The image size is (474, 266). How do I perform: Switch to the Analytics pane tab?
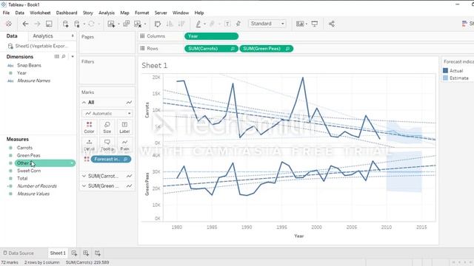tap(43, 36)
